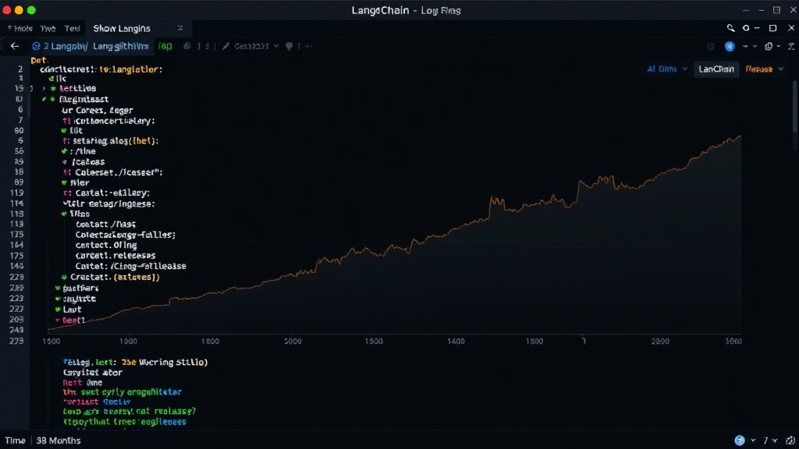Toggle green marker next to 'pactfart'
Screen dimensions: 799x449
click(x=58, y=288)
